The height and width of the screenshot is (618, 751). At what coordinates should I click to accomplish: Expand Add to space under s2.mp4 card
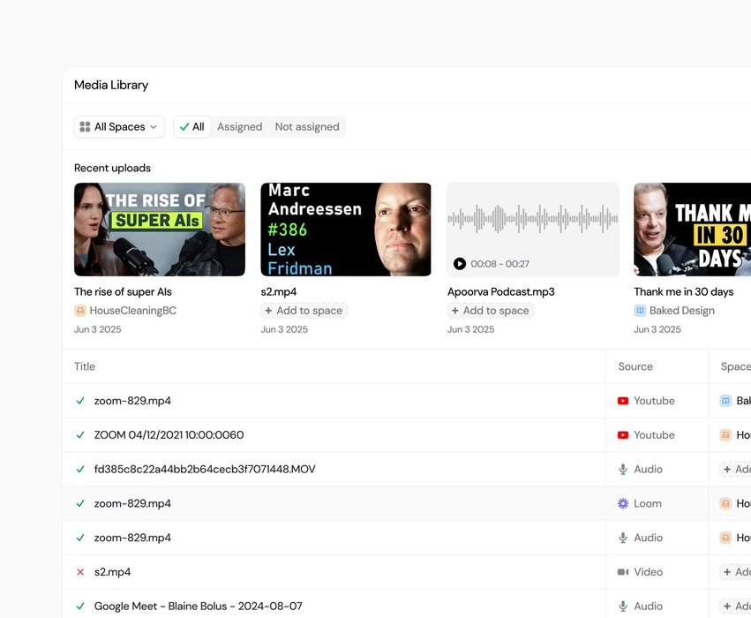[304, 311]
